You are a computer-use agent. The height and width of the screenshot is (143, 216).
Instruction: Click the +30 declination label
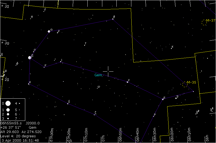tap(5, 43)
